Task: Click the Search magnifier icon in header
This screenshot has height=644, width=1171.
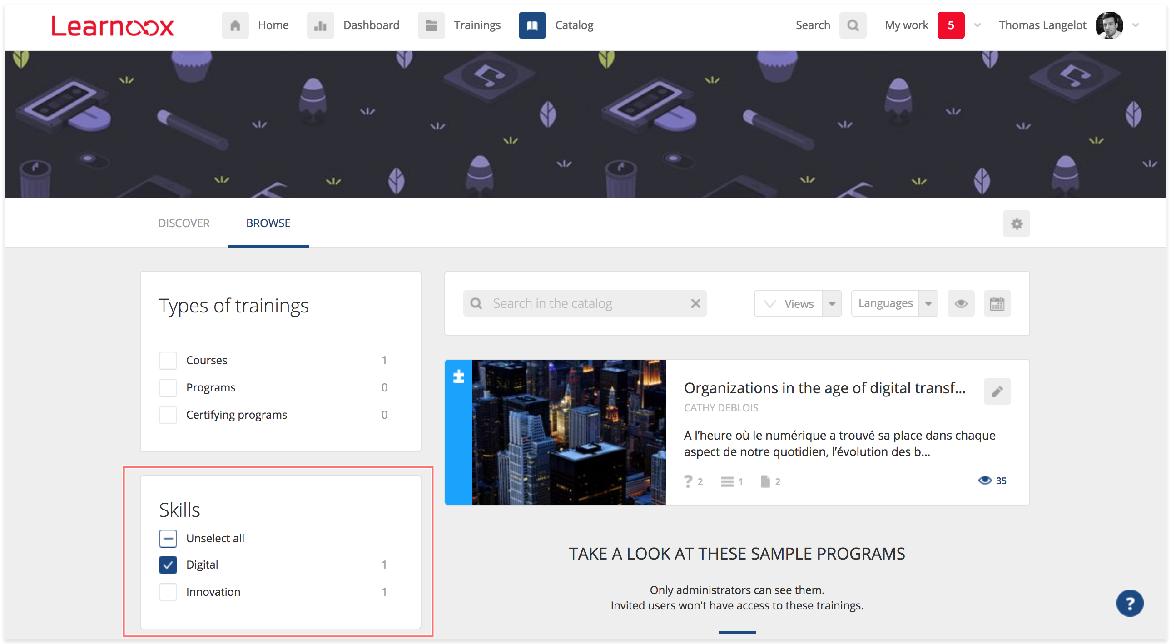Action: pos(853,25)
